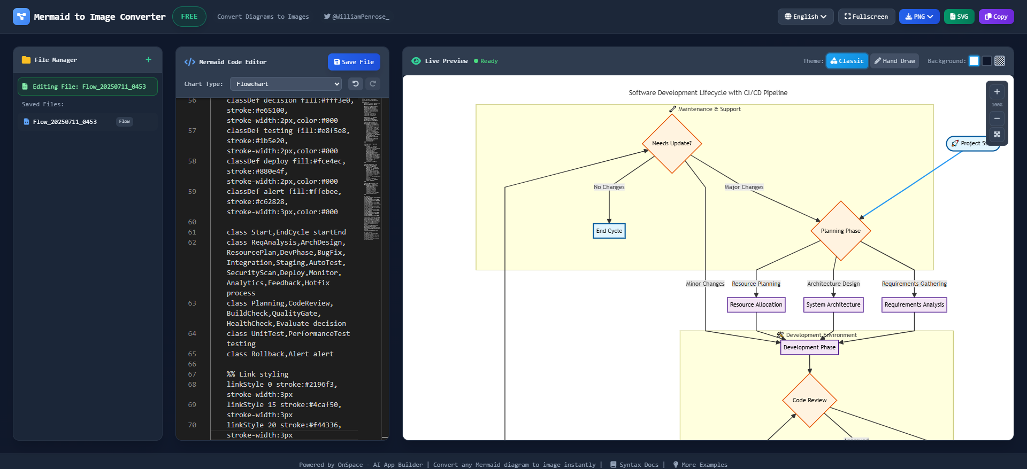
Task: Open the Chart Type Flowchart dropdown
Action: pyautogui.click(x=286, y=84)
